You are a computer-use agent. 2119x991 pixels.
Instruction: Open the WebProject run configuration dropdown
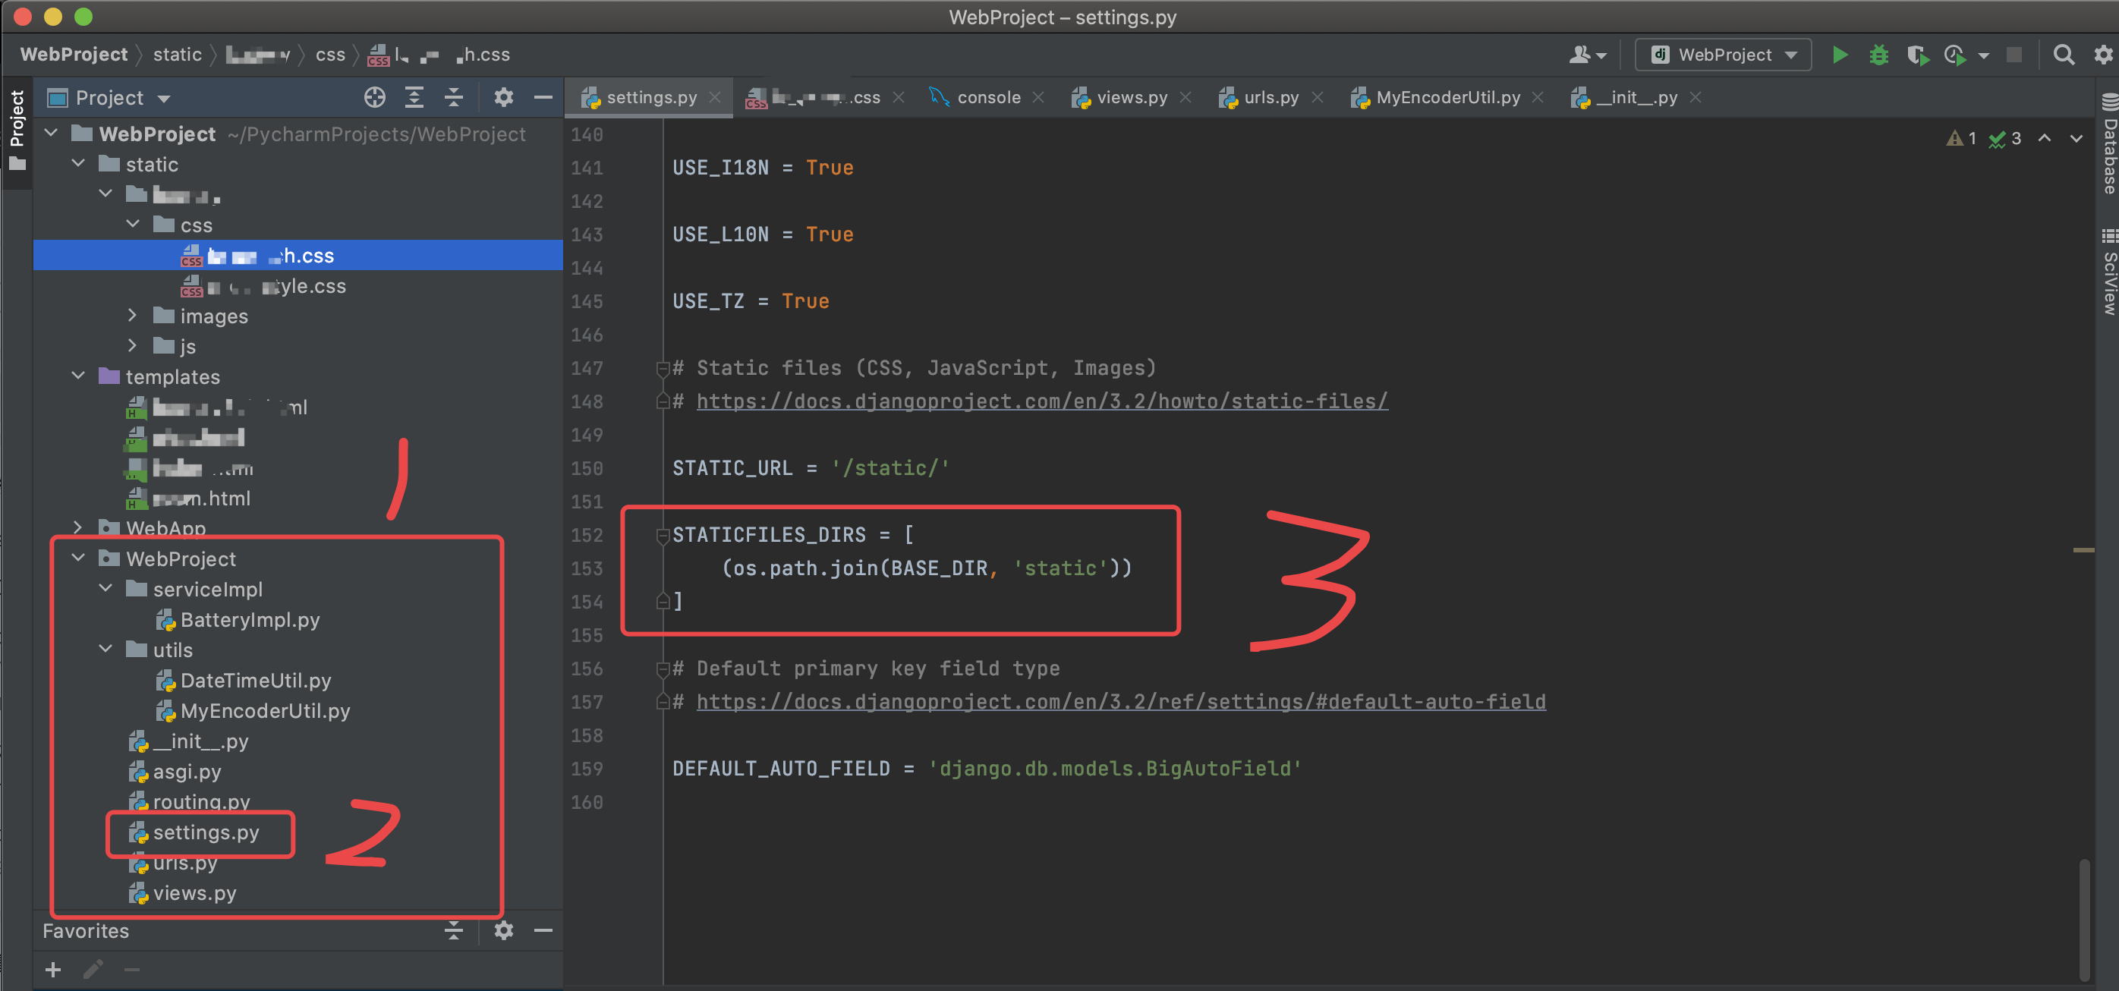tap(1724, 55)
